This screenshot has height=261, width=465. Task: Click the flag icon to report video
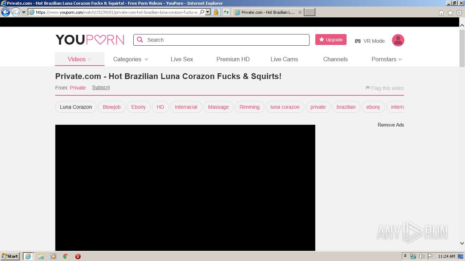point(368,88)
